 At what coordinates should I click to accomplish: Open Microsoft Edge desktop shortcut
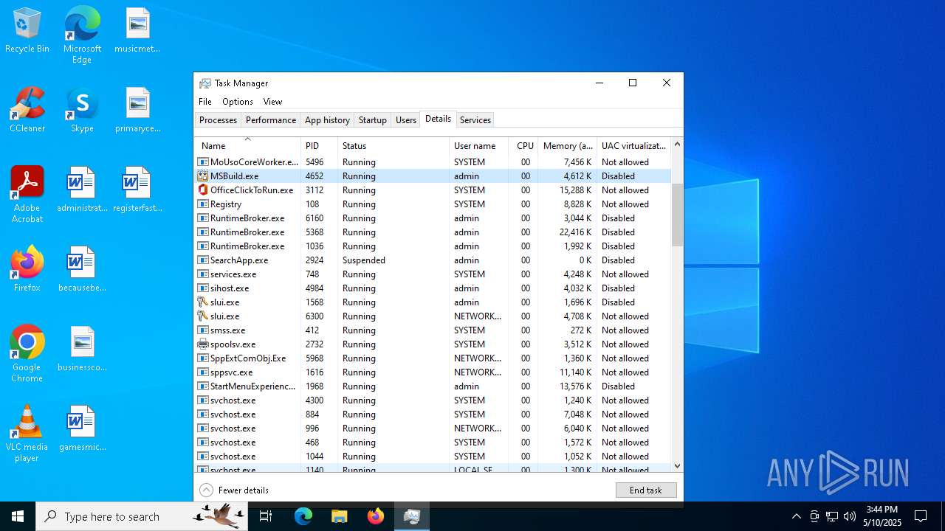[x=82, y=35]
